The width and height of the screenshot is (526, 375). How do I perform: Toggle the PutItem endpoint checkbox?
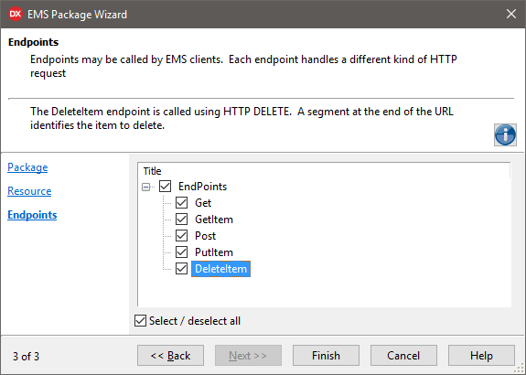(181, 252)
